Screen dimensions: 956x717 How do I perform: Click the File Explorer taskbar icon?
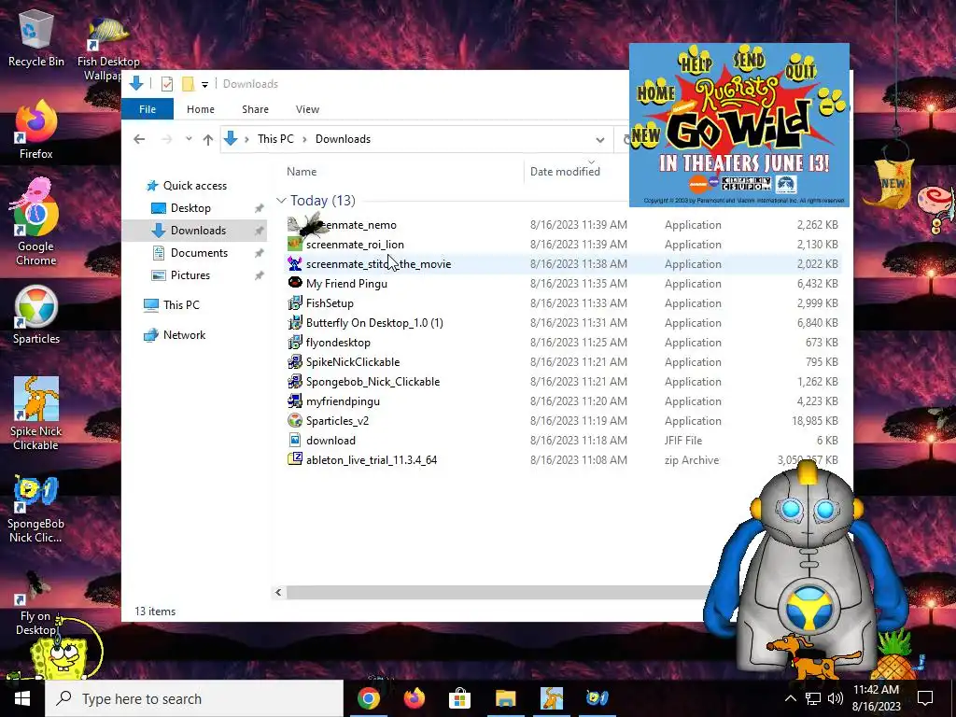505,698
